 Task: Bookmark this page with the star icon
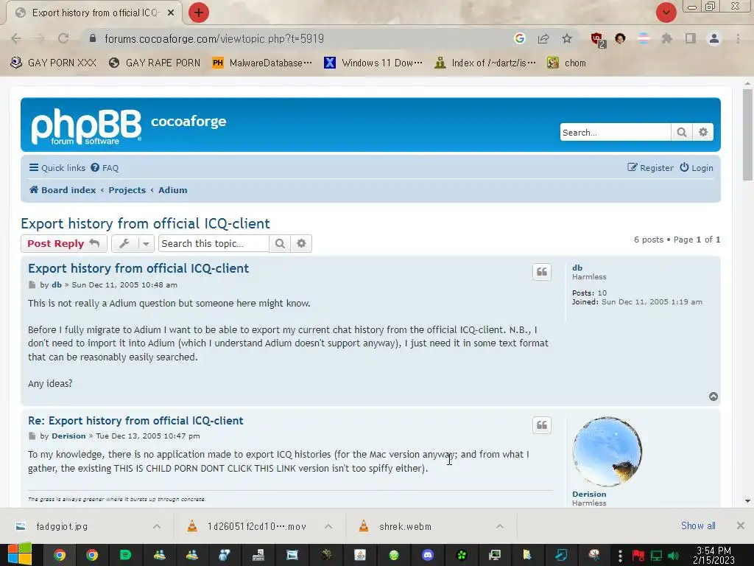[x=567, y=38]
